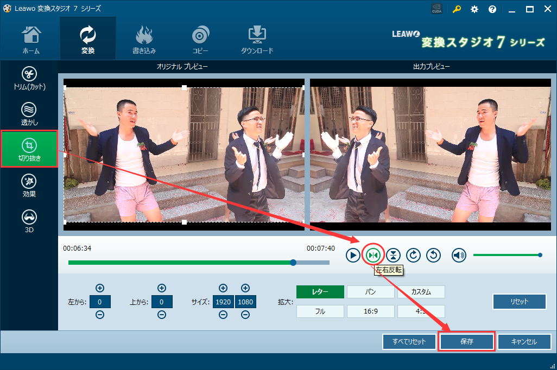This screenshot has width=557, height=370.
Task: Open the 3D settings panel
Action: coord(29,221)
